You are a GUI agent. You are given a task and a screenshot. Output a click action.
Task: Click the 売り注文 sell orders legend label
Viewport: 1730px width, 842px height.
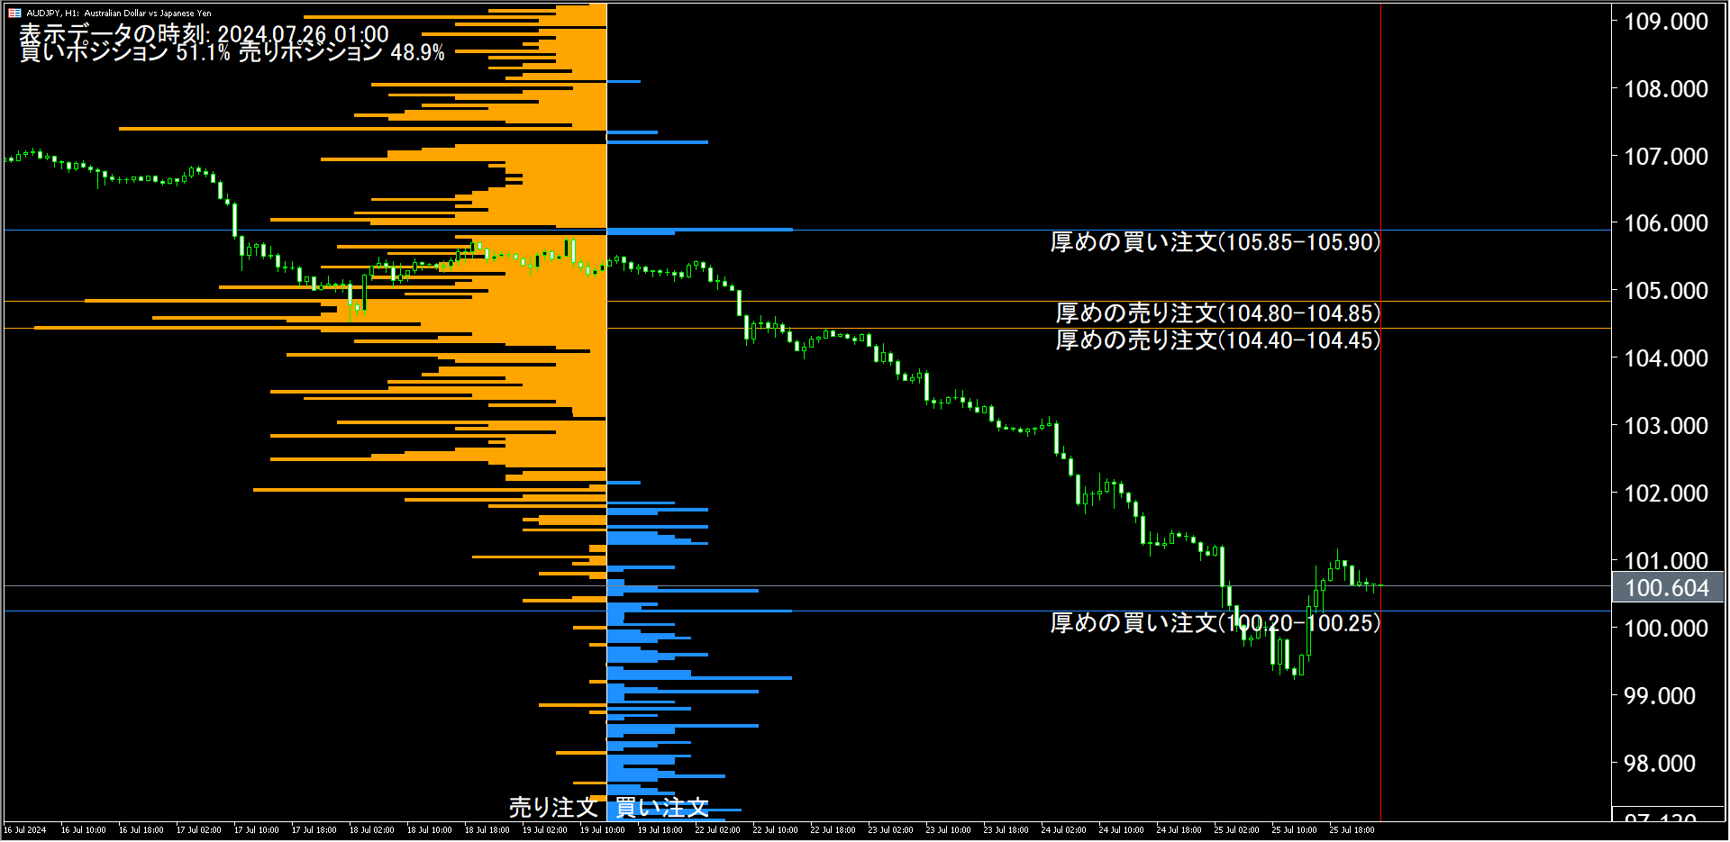point(553,807)
